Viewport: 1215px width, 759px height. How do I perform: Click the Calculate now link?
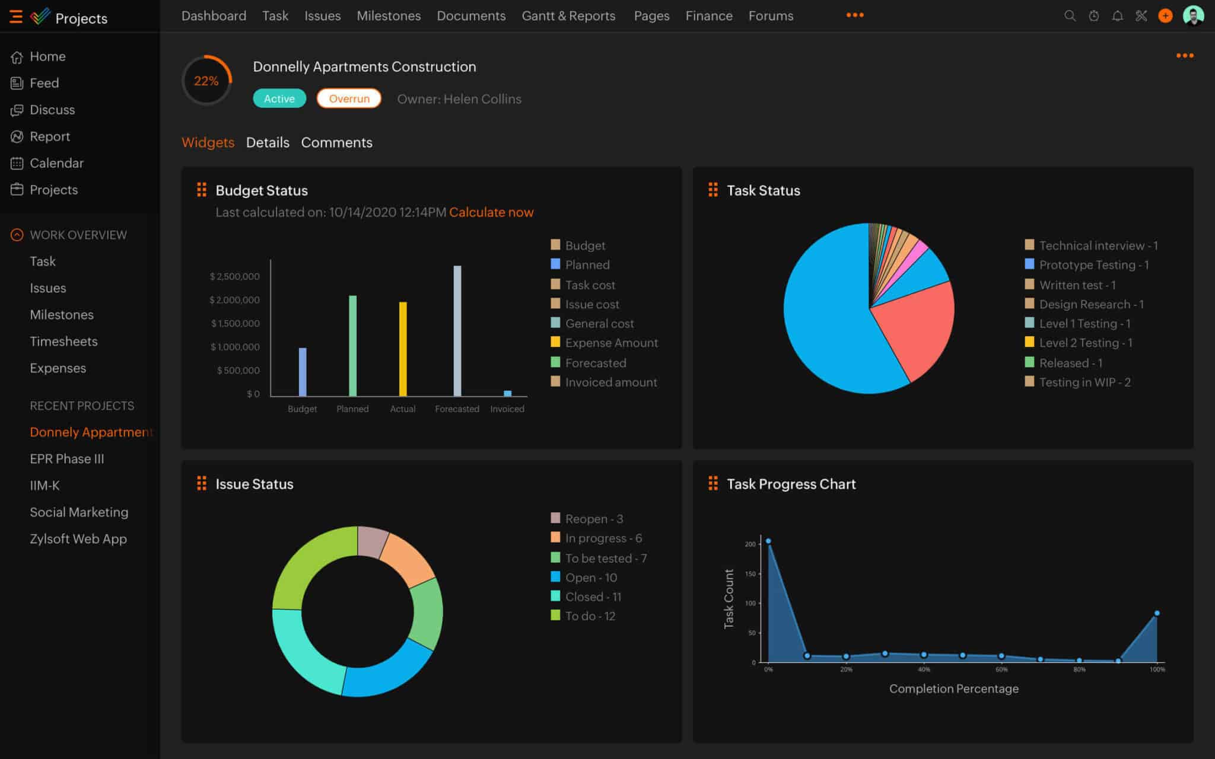[x=492, y=212]
